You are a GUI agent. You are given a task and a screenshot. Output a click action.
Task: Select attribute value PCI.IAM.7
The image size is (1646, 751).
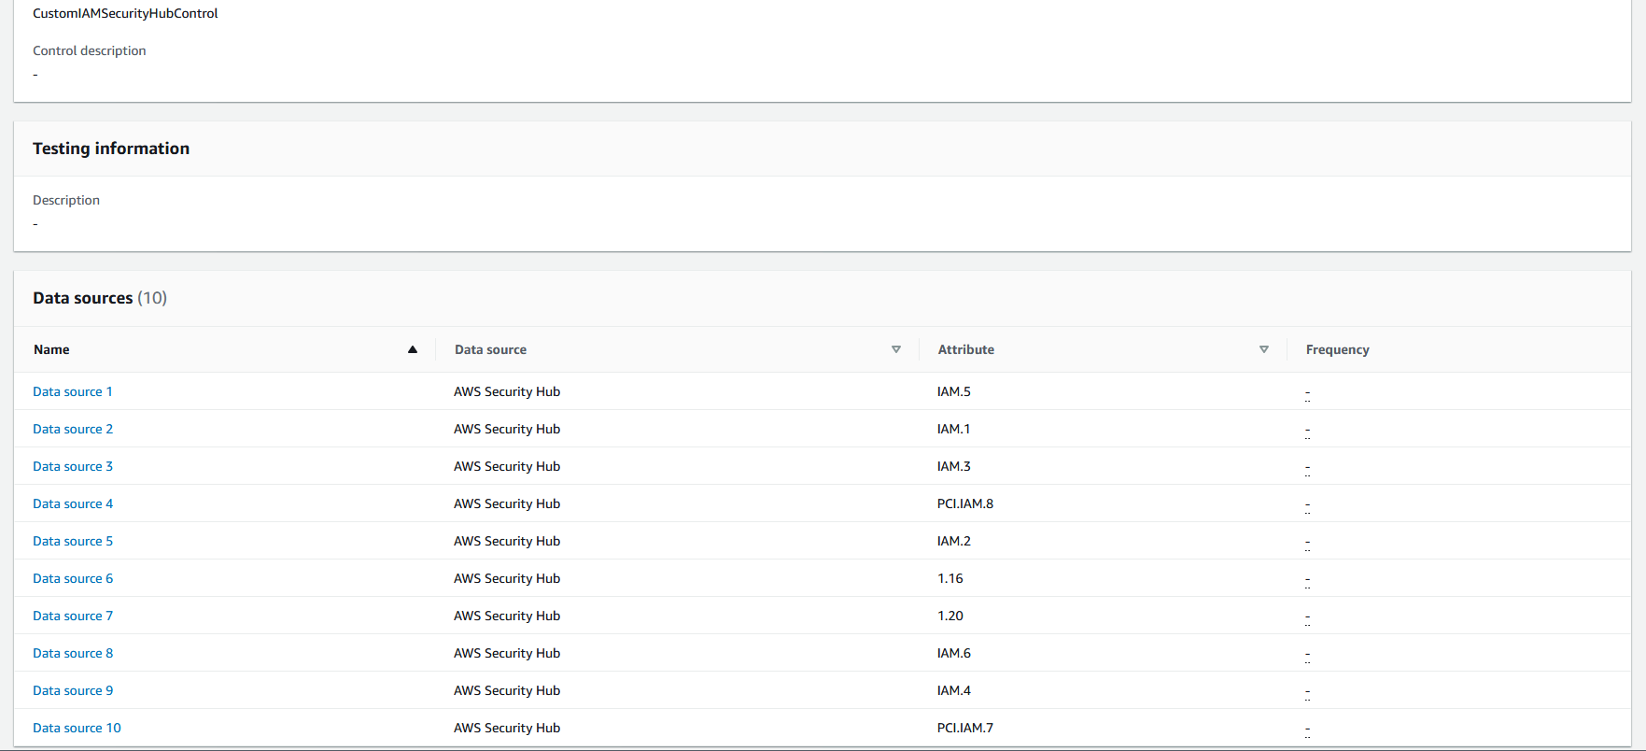point(965,728)
